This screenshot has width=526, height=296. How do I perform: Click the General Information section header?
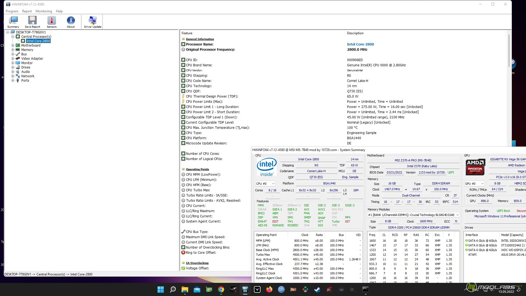pos(200,39)
